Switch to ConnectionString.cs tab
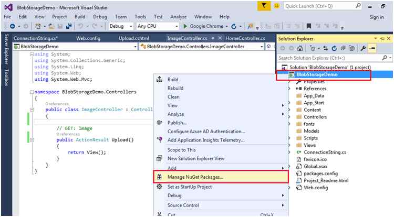The image size is (394, 217). click(35, 38)
